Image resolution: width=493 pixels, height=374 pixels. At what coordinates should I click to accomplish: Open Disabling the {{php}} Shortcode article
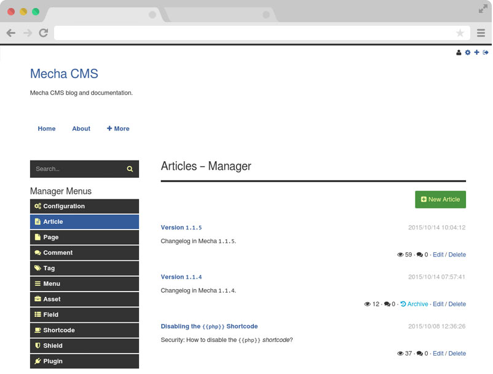pos(209,326)
